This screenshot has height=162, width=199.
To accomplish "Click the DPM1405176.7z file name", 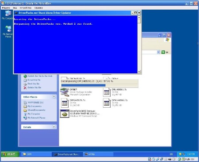I will click(x=77, y=100).
